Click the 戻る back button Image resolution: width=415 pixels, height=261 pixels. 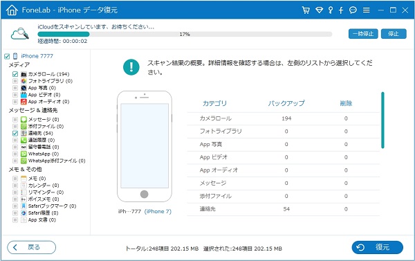[x=32, y=247]
